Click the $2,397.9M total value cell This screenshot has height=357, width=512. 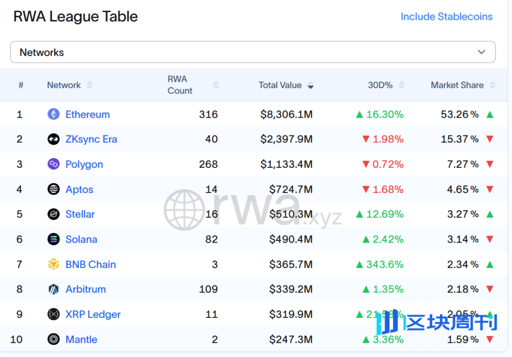coord(286,139)
